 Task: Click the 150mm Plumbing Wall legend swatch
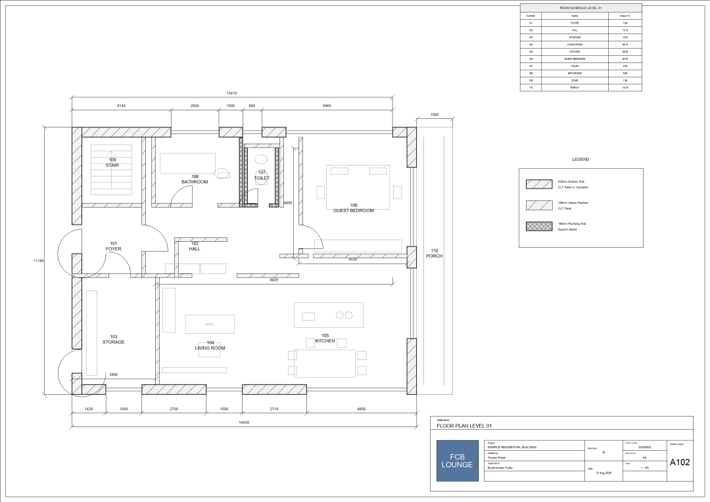pyautogui.click(x=539, y=226)
